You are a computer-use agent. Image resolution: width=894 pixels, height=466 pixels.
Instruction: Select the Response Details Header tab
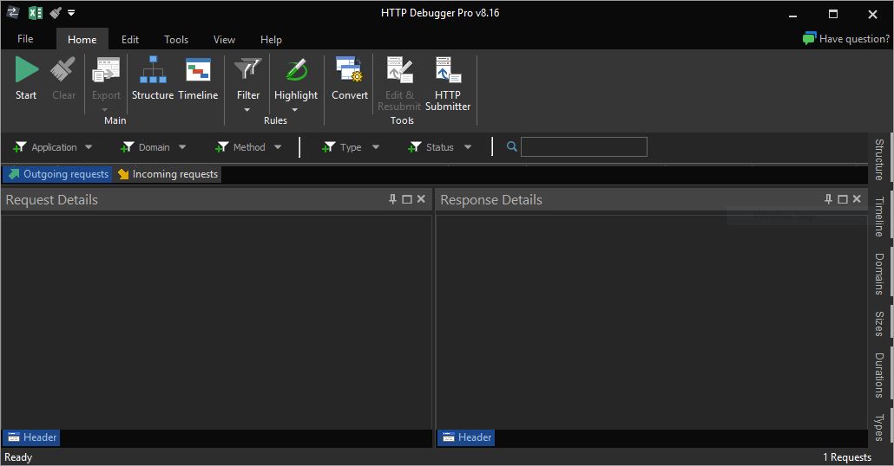click(466, 437)
